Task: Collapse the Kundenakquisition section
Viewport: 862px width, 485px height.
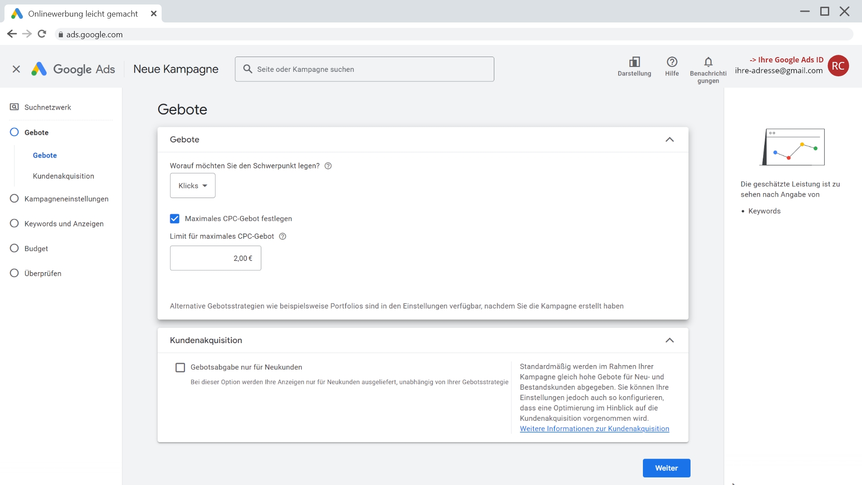Action: pyautogui.click(x=669, y=340)
